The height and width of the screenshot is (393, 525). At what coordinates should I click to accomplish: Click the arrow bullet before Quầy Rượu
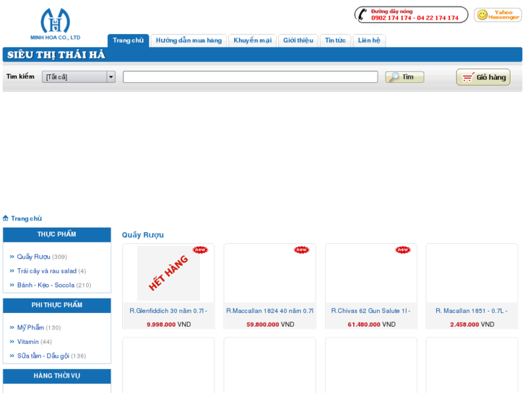pos(12,257)
